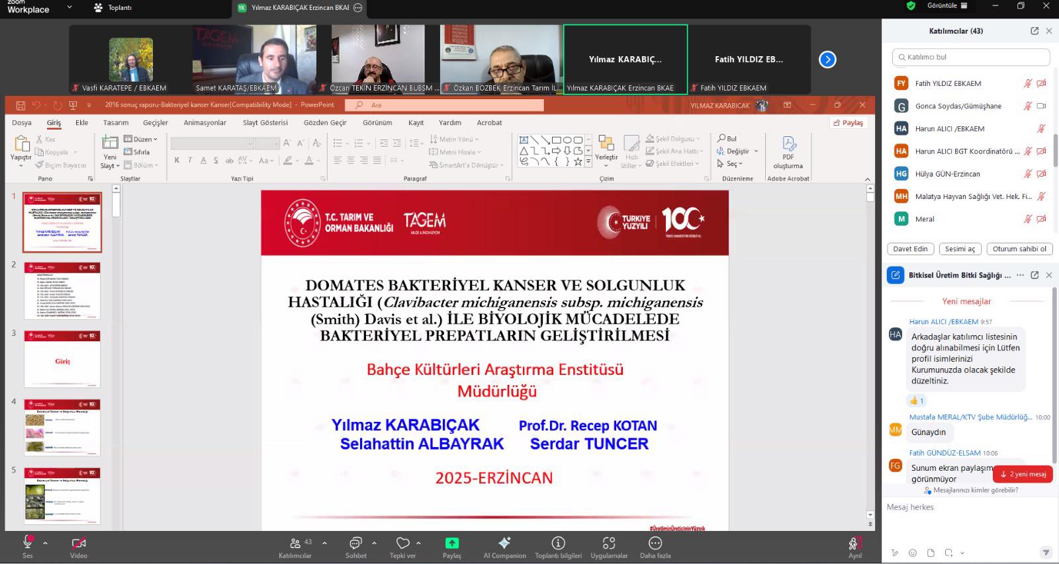Screen dimensions: 1059x564
Task: Expand audio options arrow next to Ses
Action: 45,543
